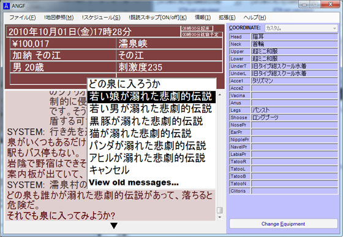This screenshot has height=237, width=343.
Task: Open the 情報(I) menu
Action: [203, 17]
